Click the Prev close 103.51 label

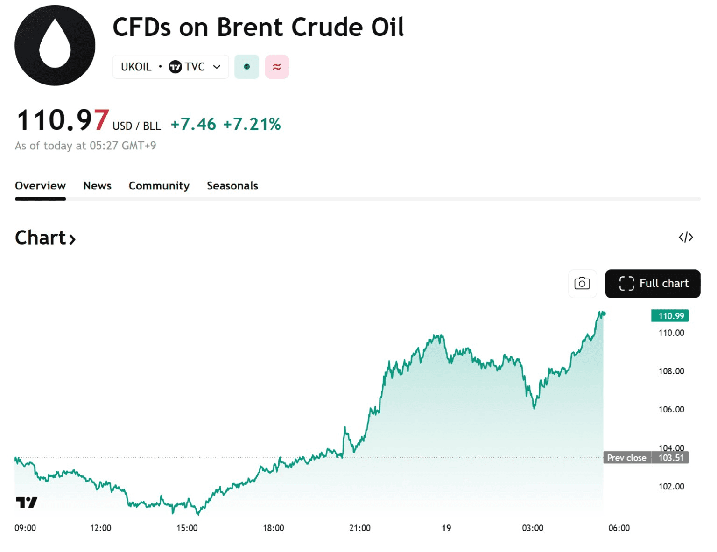click(x=646, y=458)
